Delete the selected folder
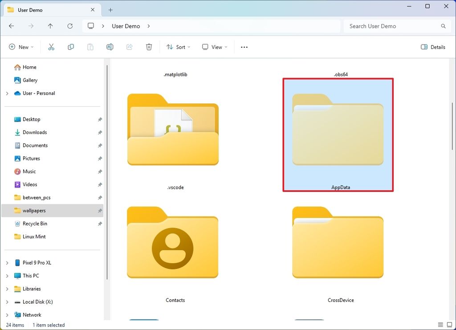The image size is (456, 330). [x=149, y=47]
